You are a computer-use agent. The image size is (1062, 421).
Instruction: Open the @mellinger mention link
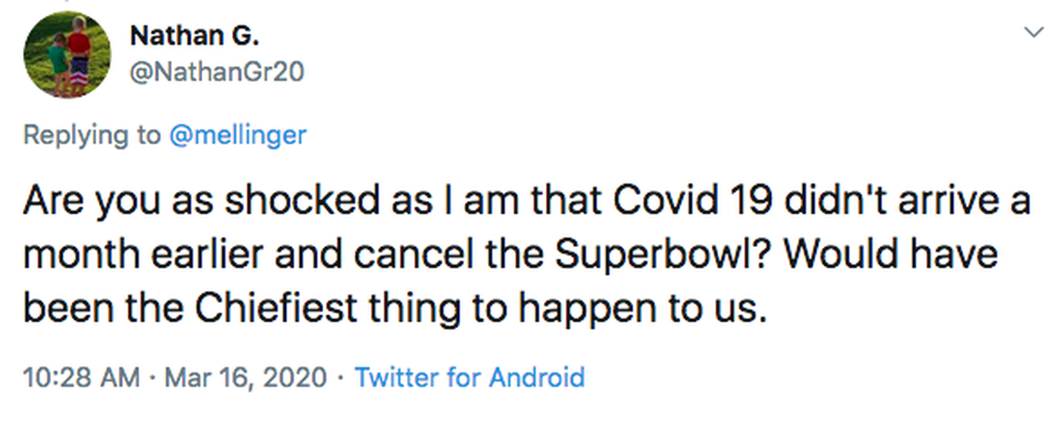pyautogui.click(x=237, y=135)
